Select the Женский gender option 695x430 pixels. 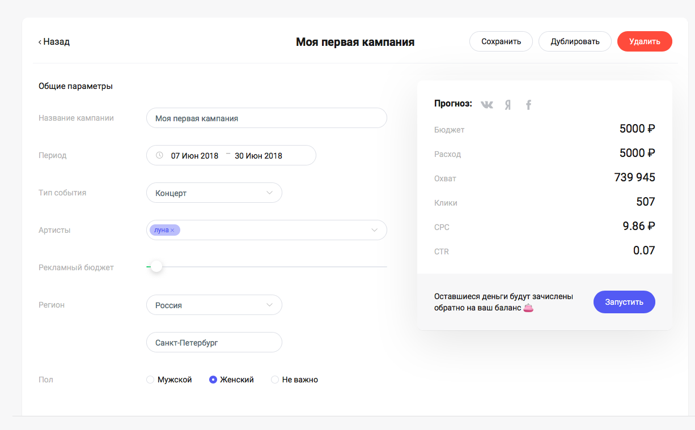(x=213, y=380)
